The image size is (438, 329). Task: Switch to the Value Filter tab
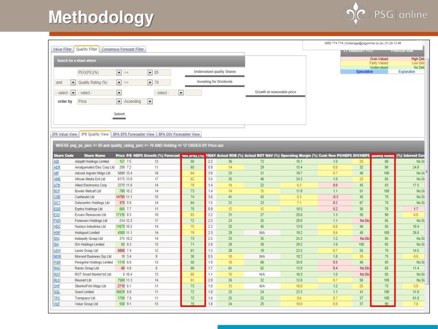tap(62, 49)
